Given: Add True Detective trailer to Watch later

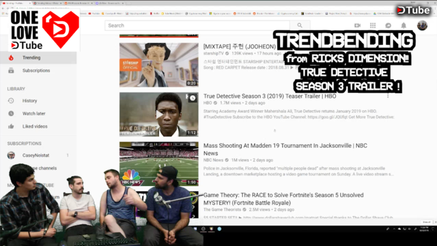Looking at the screenshot, I should [x=193, y=98].
